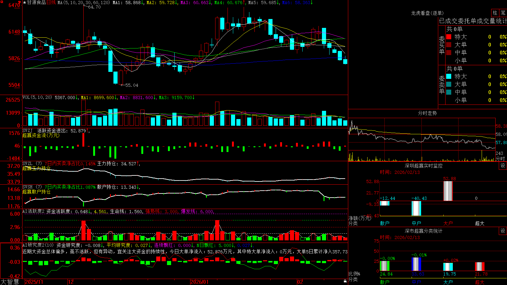Select the SVZJ indicator label
This screenshot has height=285, width=507.
pos(28,130)
